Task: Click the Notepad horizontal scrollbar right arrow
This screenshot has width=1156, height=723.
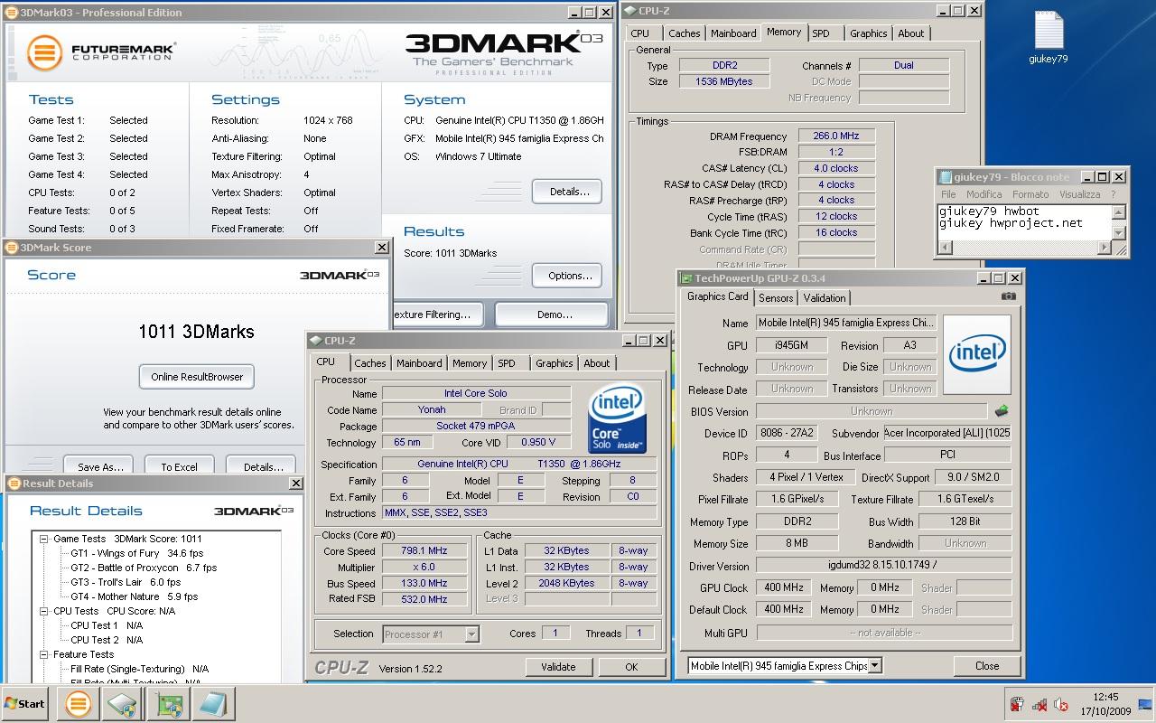Action: point(1105,248)
